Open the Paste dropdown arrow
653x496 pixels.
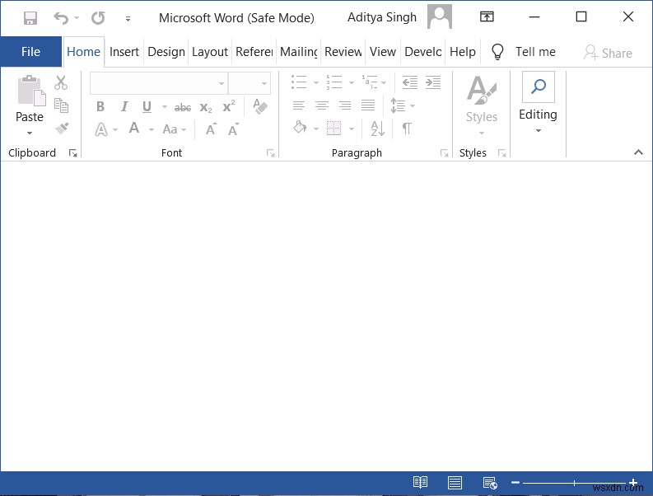pos(30,133)
